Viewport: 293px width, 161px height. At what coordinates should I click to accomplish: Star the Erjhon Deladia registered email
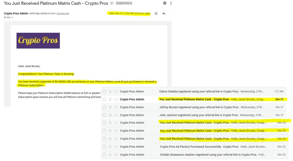click(110, 91)
